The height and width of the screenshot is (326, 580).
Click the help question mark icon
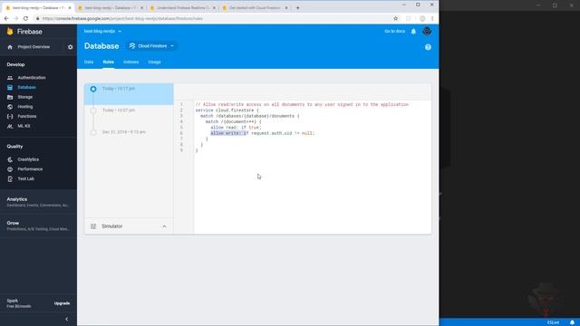click(428, 47)
